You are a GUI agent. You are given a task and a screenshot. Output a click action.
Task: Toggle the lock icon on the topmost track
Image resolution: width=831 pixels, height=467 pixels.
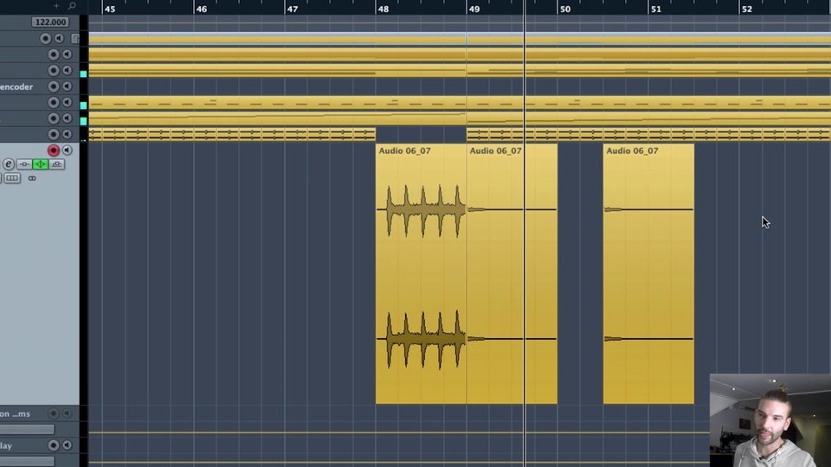tap(74, 38)
